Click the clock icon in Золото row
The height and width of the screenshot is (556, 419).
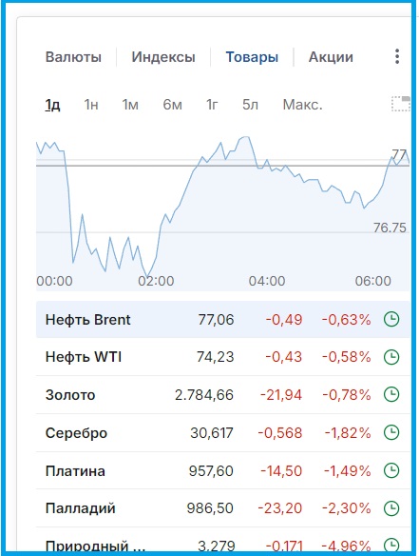[x=391, y=394]
